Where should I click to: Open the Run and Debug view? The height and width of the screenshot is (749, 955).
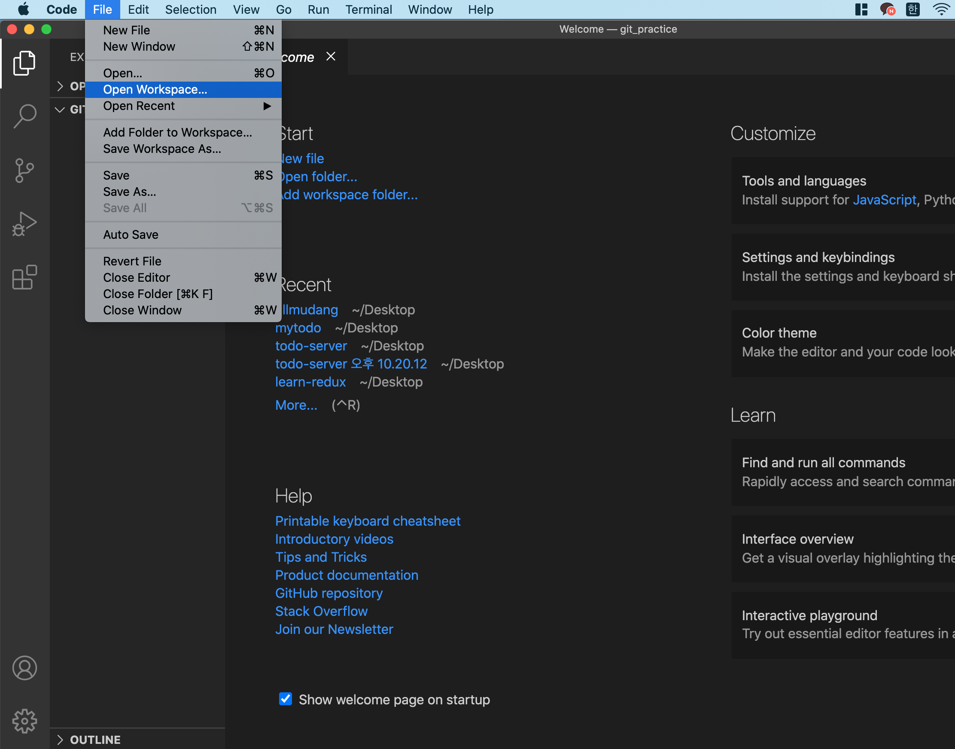[24, 224]
